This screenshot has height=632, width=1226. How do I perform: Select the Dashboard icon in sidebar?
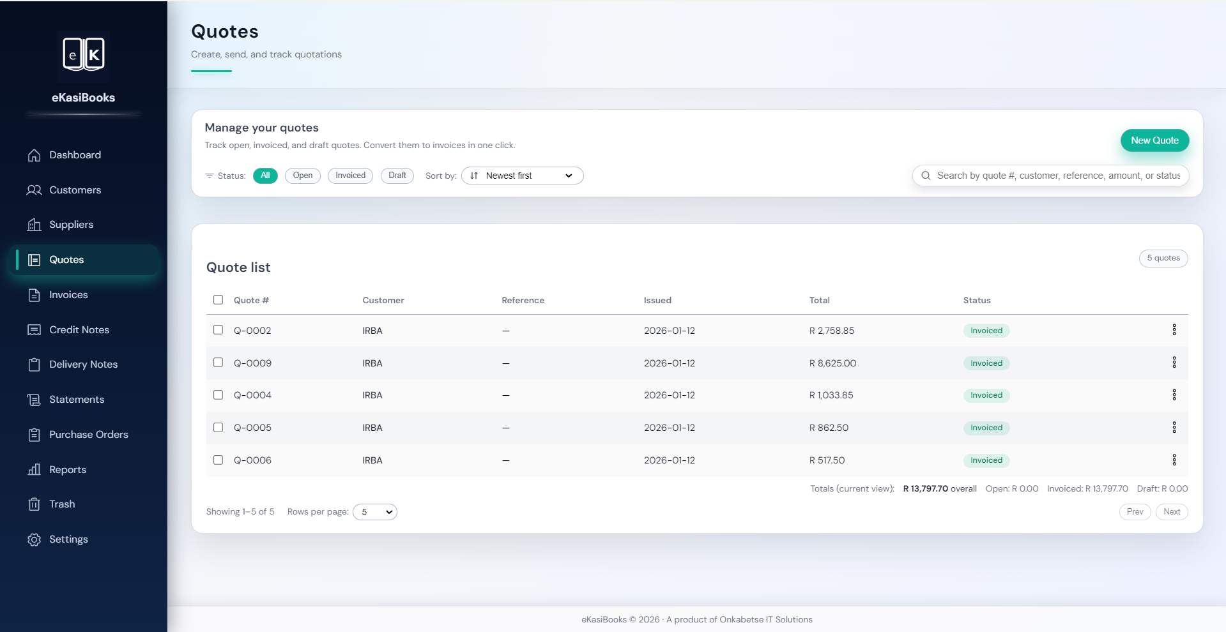click(34, 155)
